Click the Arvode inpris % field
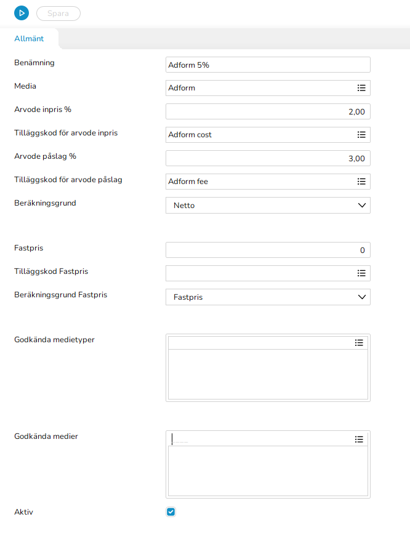Screen dimensions: 410x546 268,111
